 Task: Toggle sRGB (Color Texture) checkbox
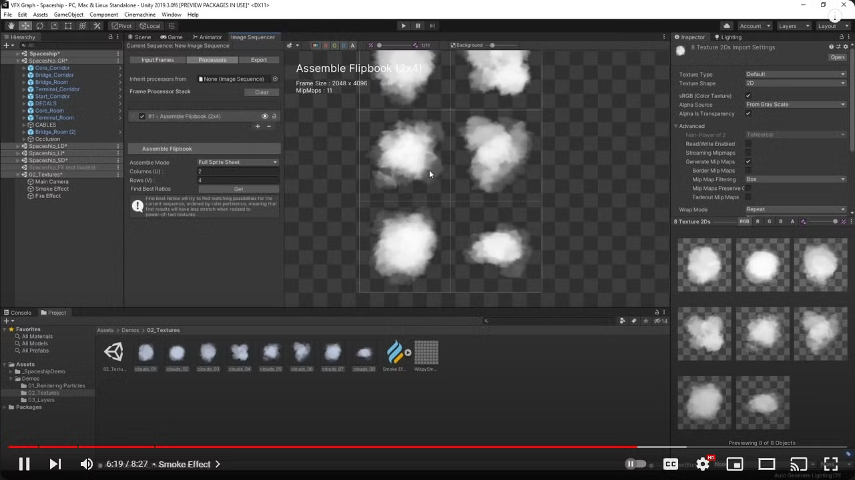pyautogui.click(x=748, y=96)
